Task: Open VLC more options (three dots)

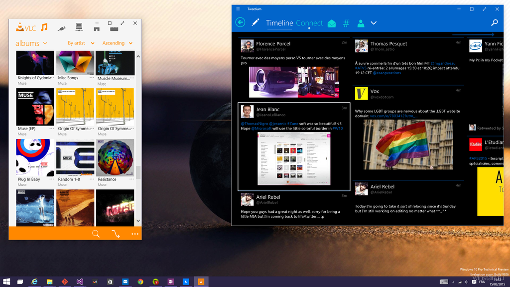Action: [x=134, y=234]
